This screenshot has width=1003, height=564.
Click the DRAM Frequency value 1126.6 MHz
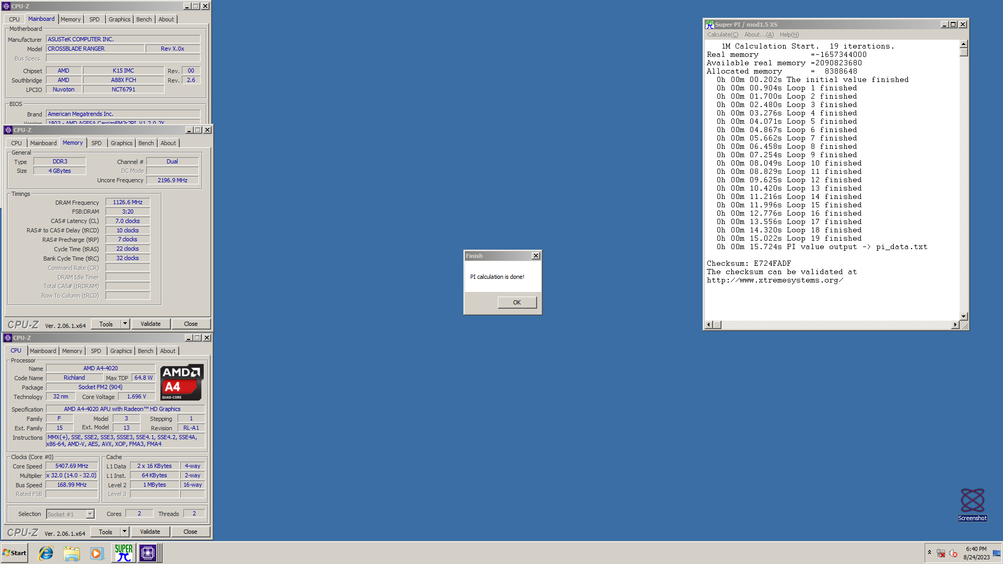(127, 202)
